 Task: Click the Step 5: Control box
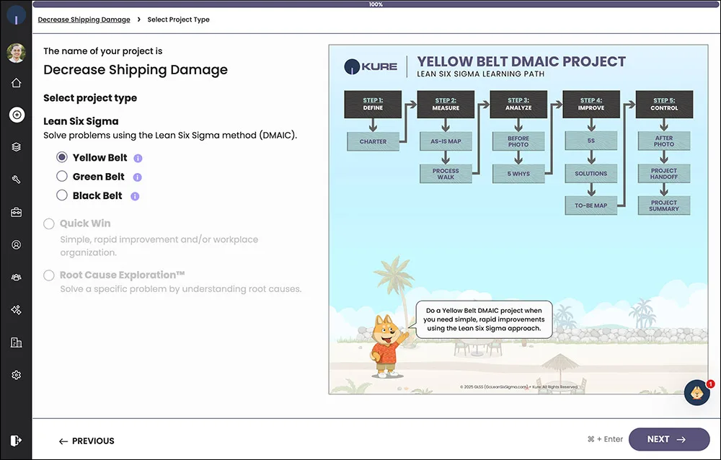coord(664,104)
